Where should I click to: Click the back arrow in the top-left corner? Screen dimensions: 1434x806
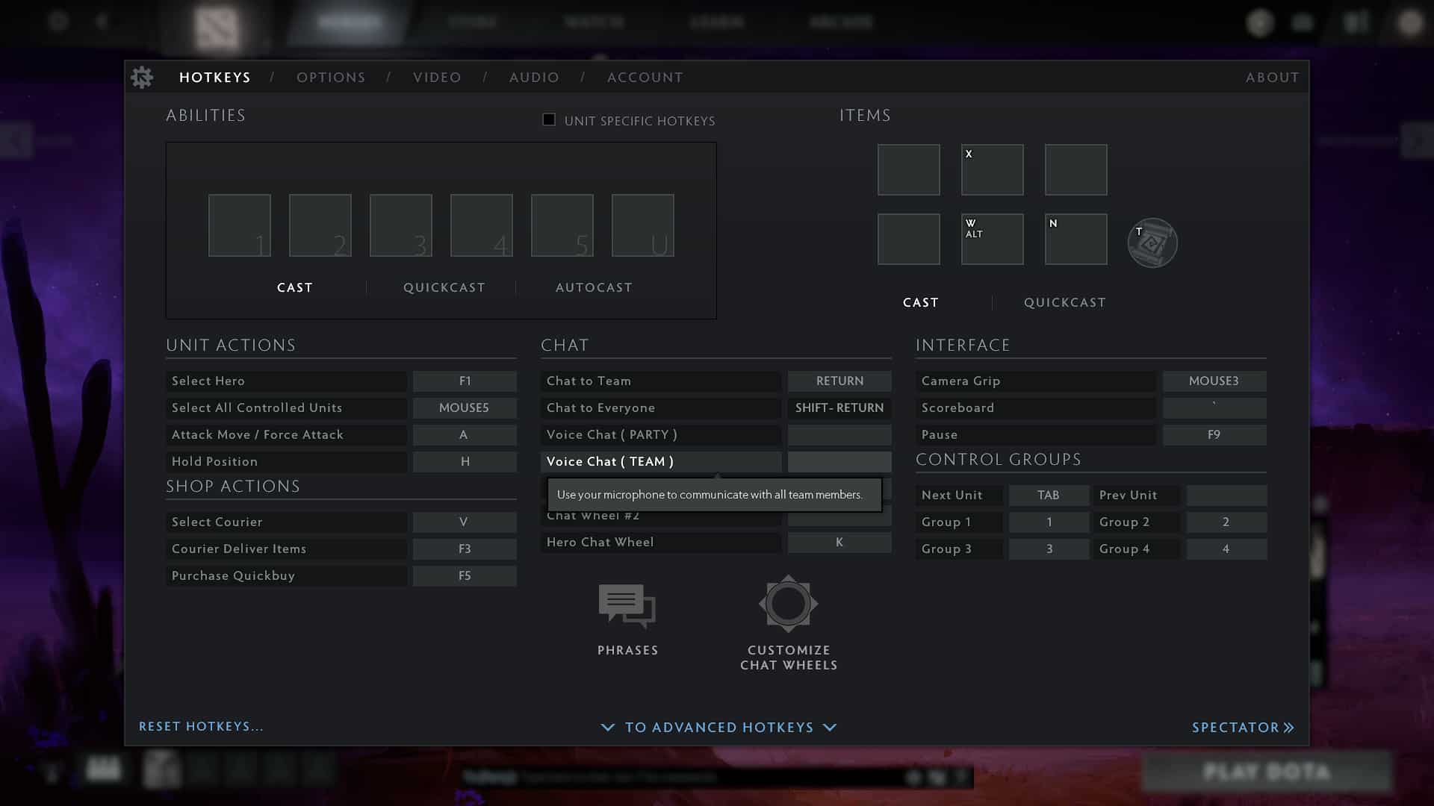click(101, 21)
